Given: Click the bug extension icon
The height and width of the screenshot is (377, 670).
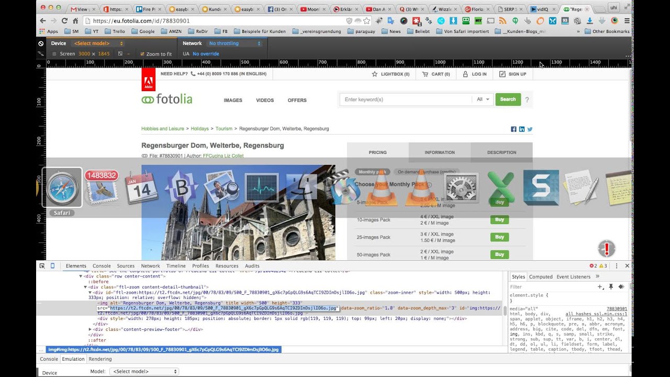Looking at the screenshot, I should click(378, 20).
